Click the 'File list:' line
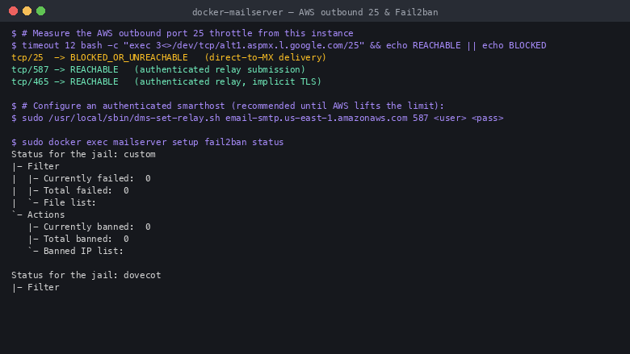This screenshot has height=354, width=630. [x=54, y=202]
